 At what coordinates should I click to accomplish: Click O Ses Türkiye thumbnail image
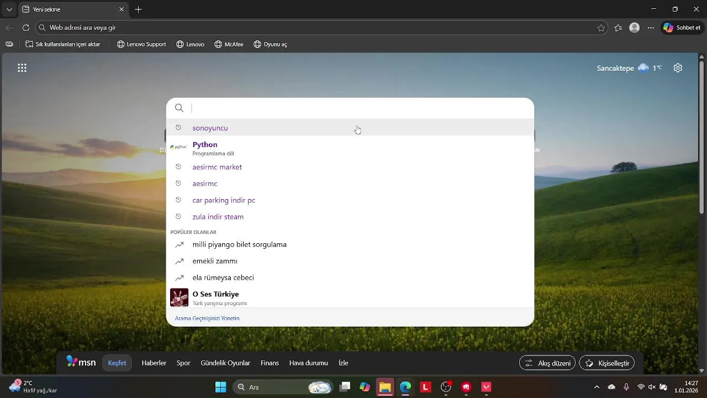[x=179, y=297]
